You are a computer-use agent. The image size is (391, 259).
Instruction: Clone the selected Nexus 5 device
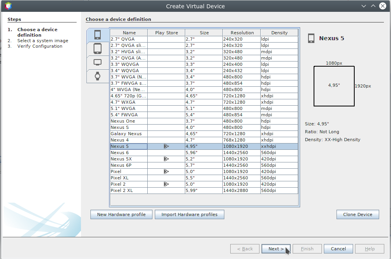357,214
